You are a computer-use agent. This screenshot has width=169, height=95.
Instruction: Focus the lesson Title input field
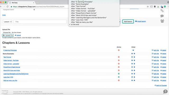pos(40,22)
